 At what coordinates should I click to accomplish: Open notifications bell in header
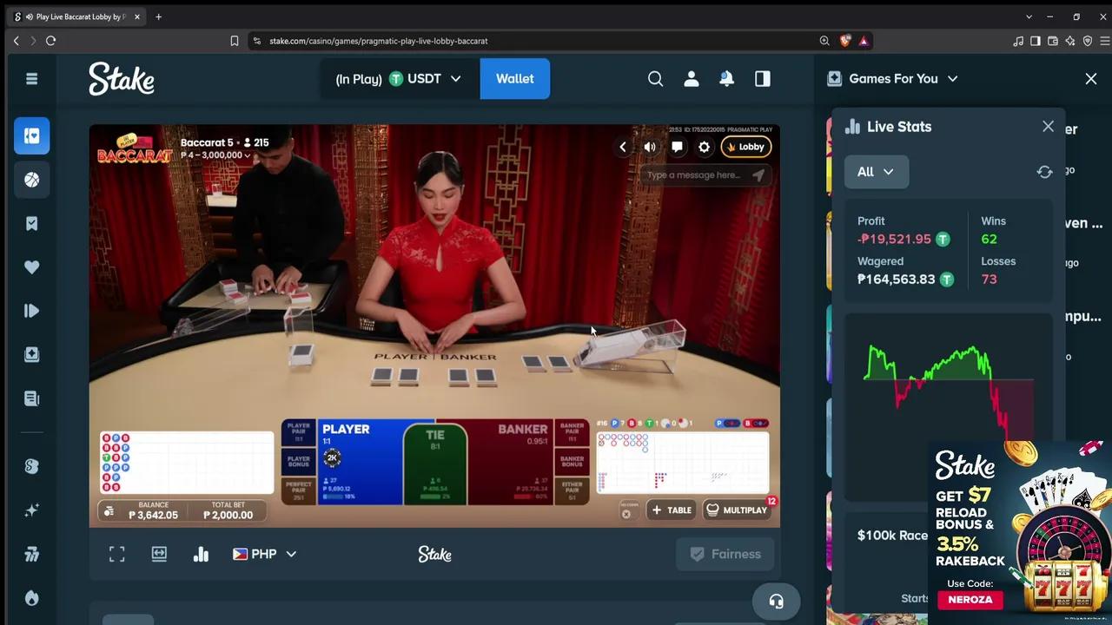click(x=727, y=79)
